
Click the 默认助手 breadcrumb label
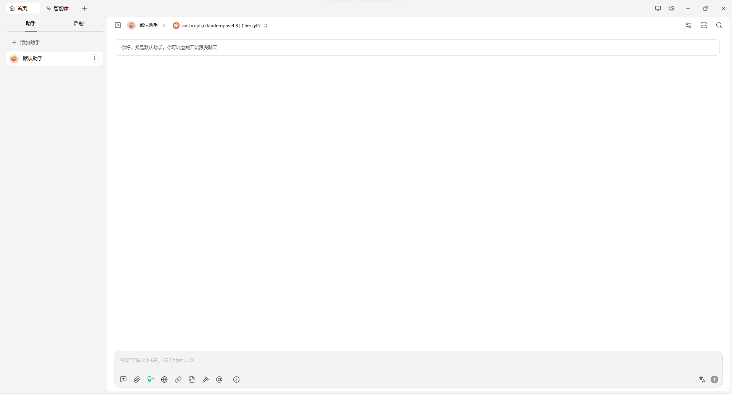click(x=149, y=25)
